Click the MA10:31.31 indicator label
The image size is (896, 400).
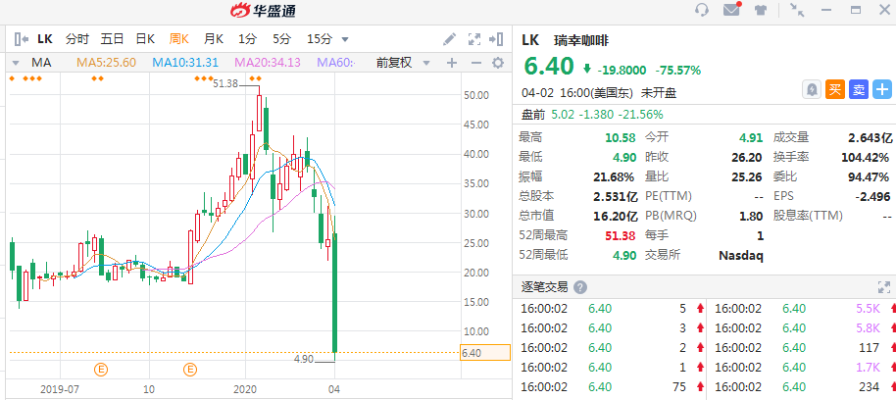click(185, 63)
